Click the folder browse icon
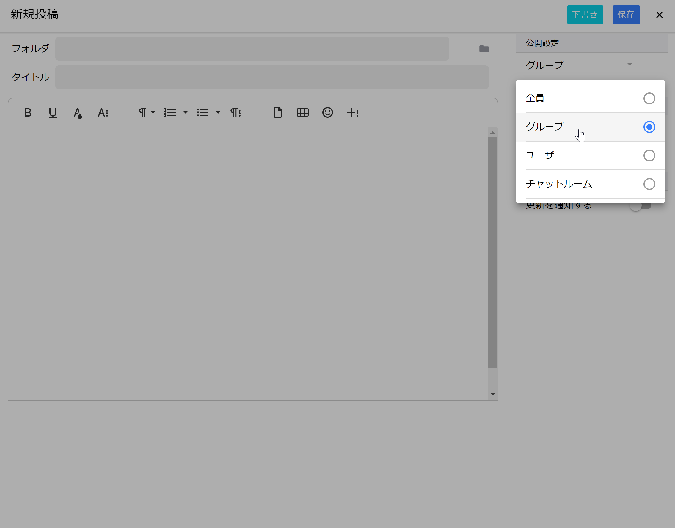675x528 pixels. (484, 49)
